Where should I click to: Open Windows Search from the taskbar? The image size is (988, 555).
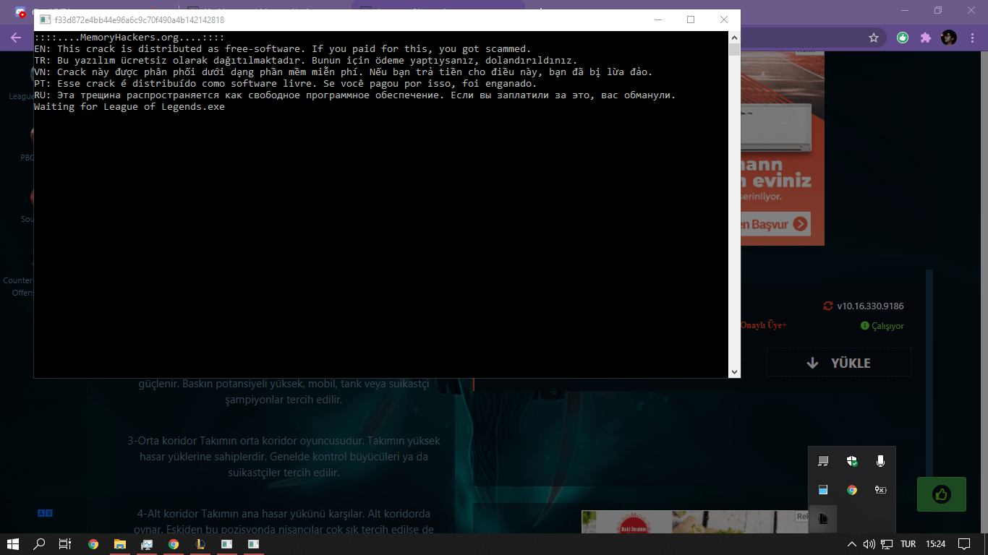click(39, 544)
